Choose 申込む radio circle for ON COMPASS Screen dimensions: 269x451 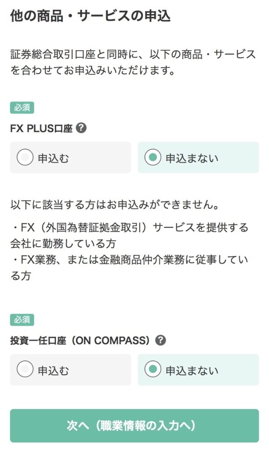click(25, 370)
